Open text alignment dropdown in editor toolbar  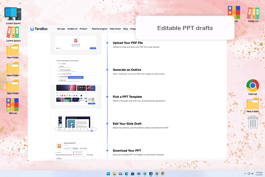(x=84, y=129)
